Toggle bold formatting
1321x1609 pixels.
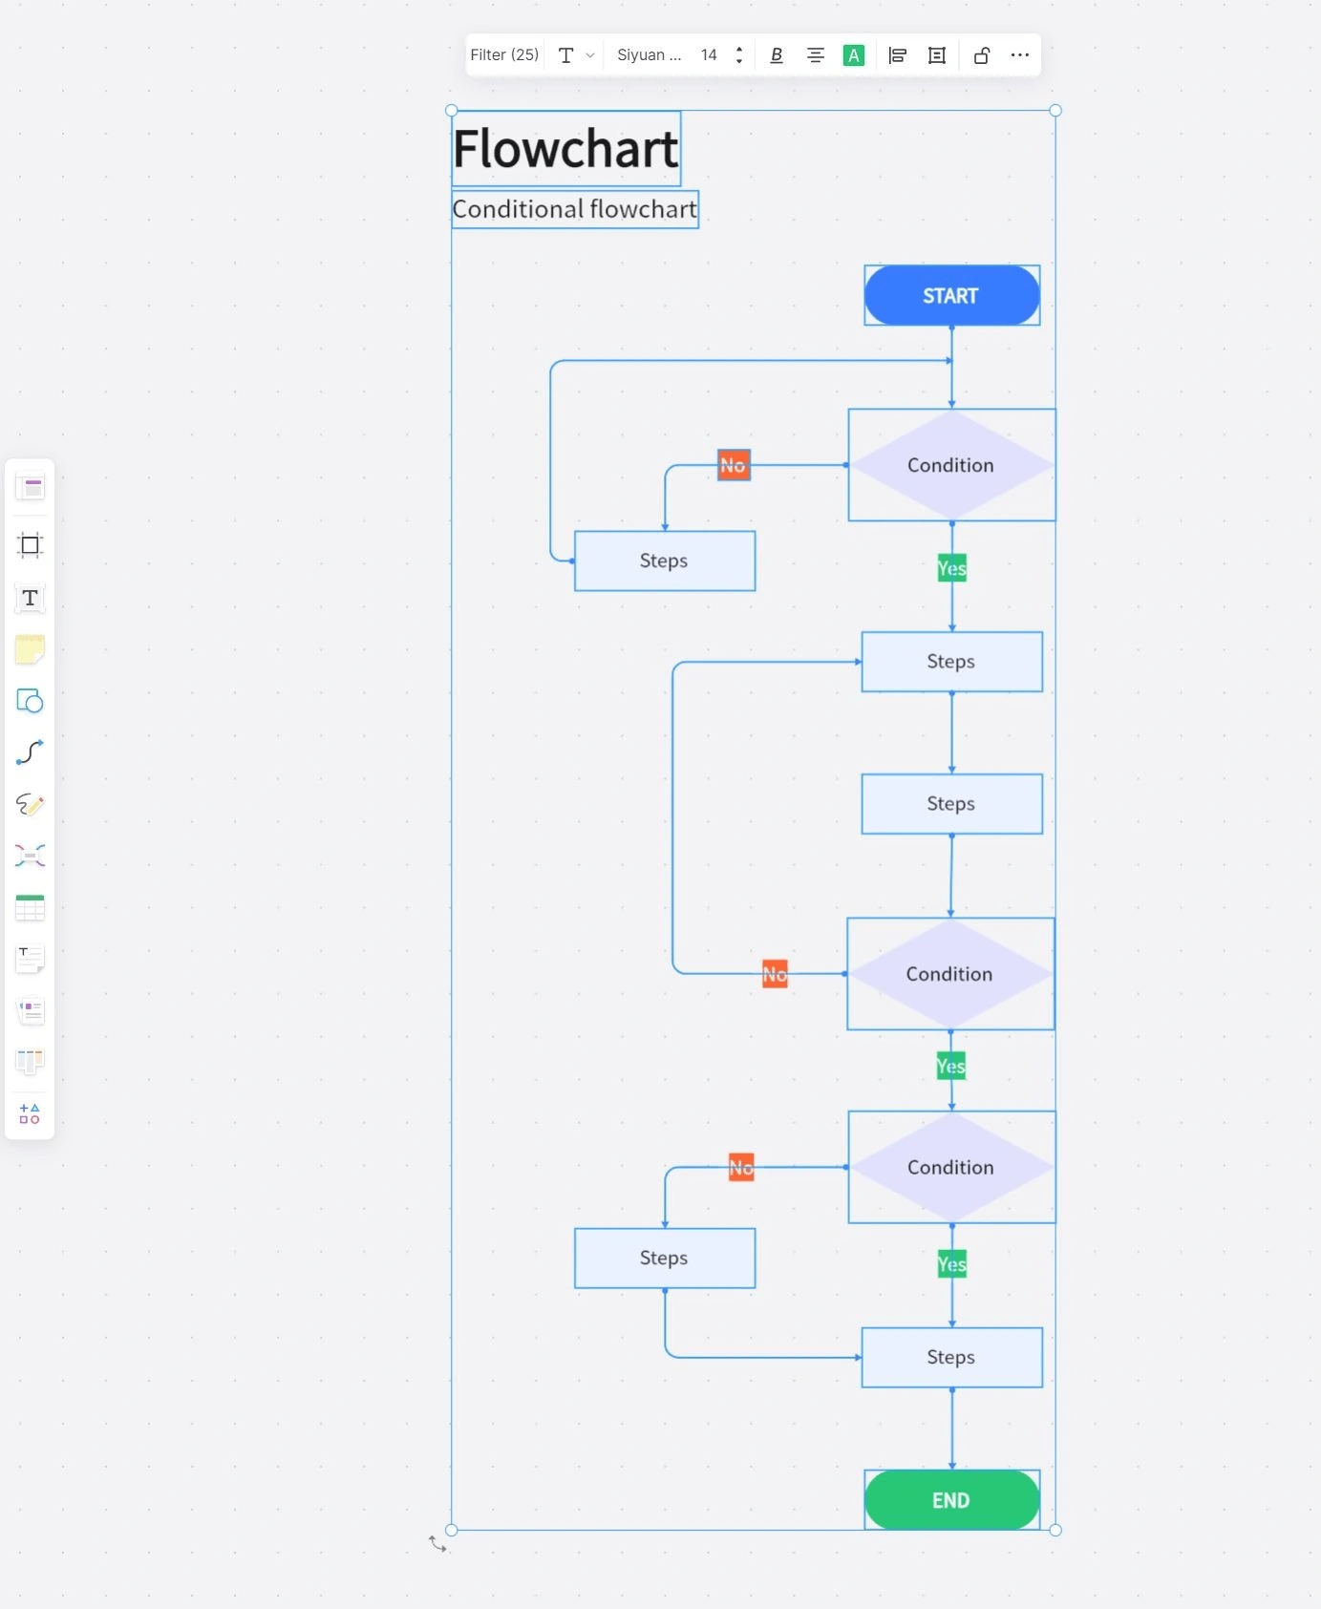click(x=777, y=55)
